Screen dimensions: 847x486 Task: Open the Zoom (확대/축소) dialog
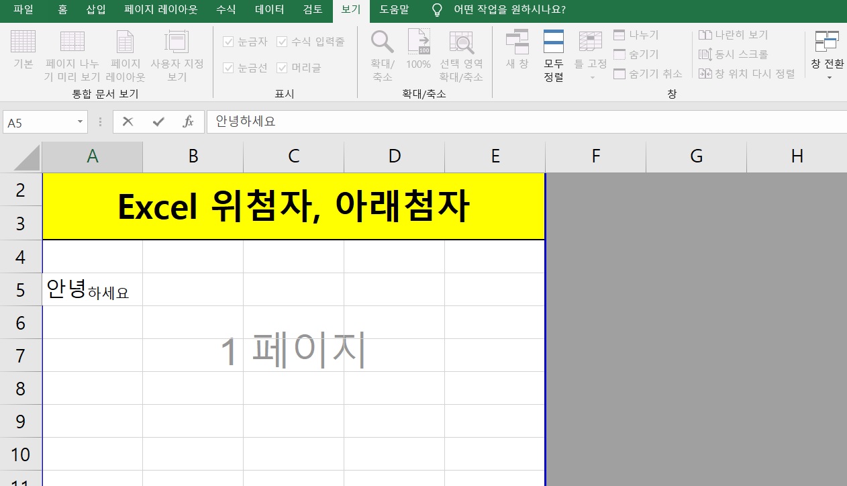(383, 56)
